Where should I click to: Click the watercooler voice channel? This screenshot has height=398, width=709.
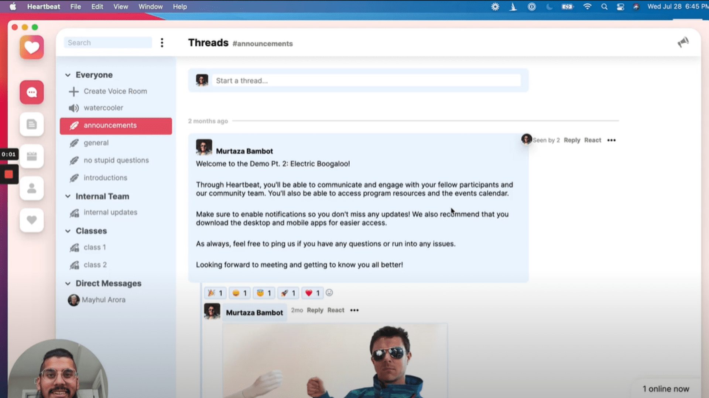click(x=104, y=107)
